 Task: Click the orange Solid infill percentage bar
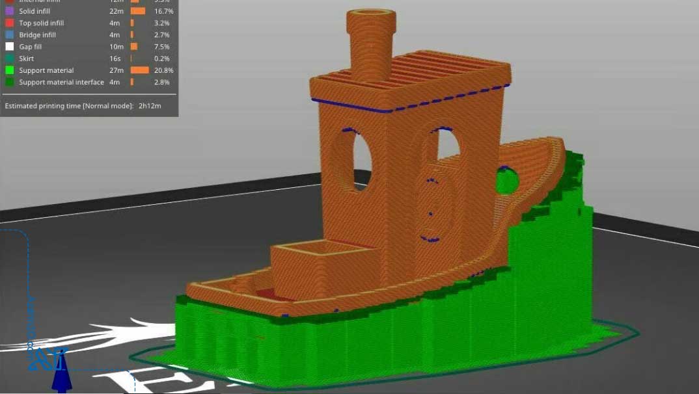click(x=138, y=11)
